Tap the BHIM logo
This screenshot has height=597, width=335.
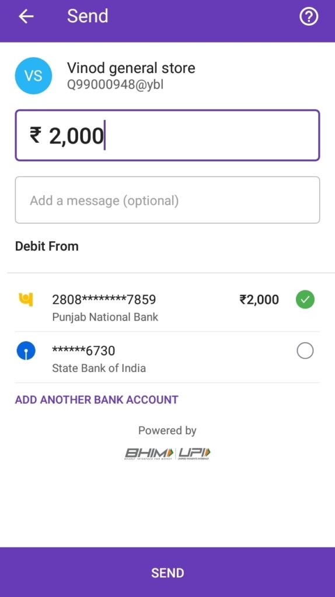click(x=149, y=454)
